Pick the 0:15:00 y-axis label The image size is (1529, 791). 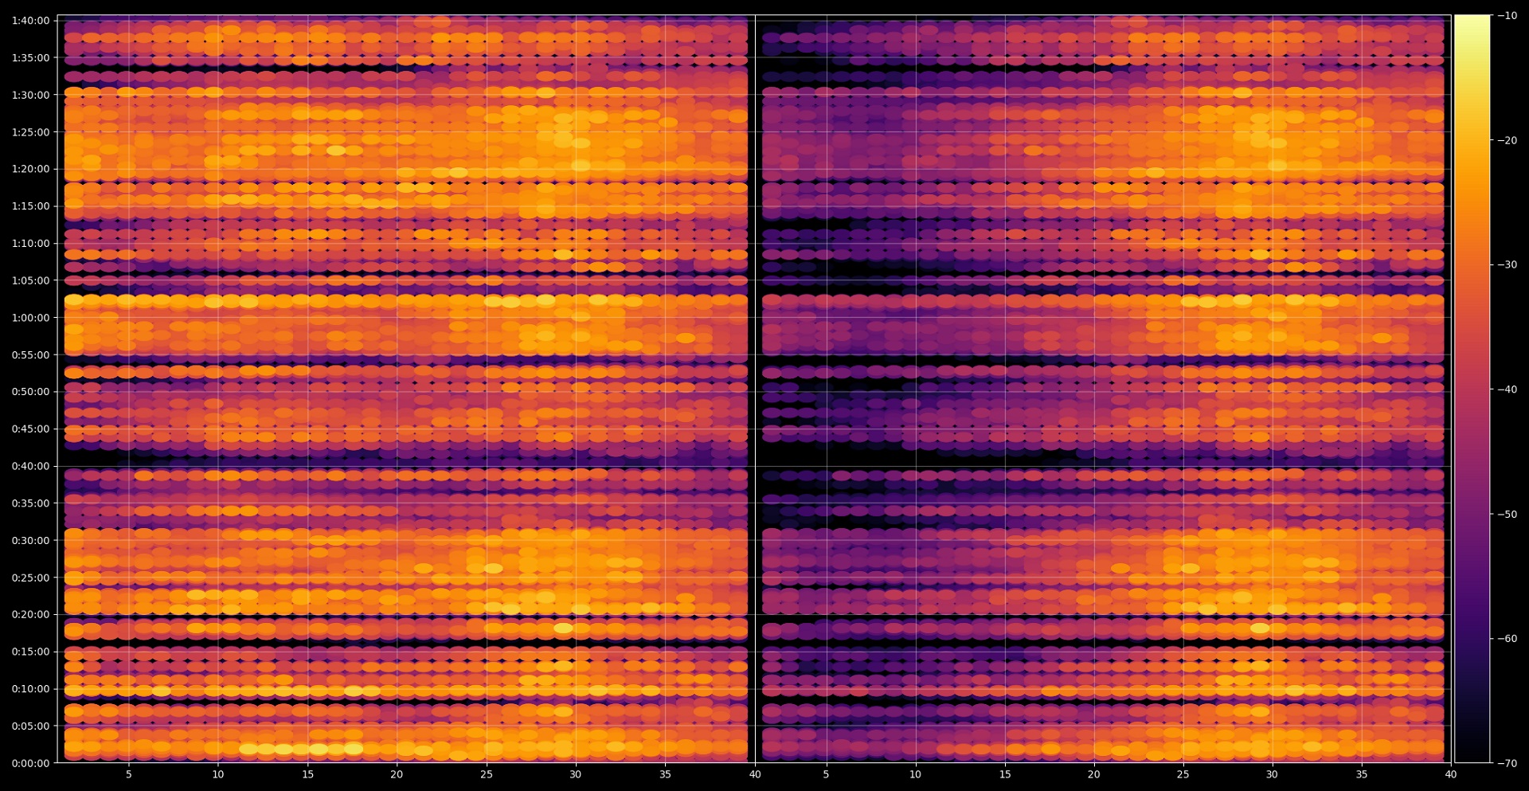point(30,652)
